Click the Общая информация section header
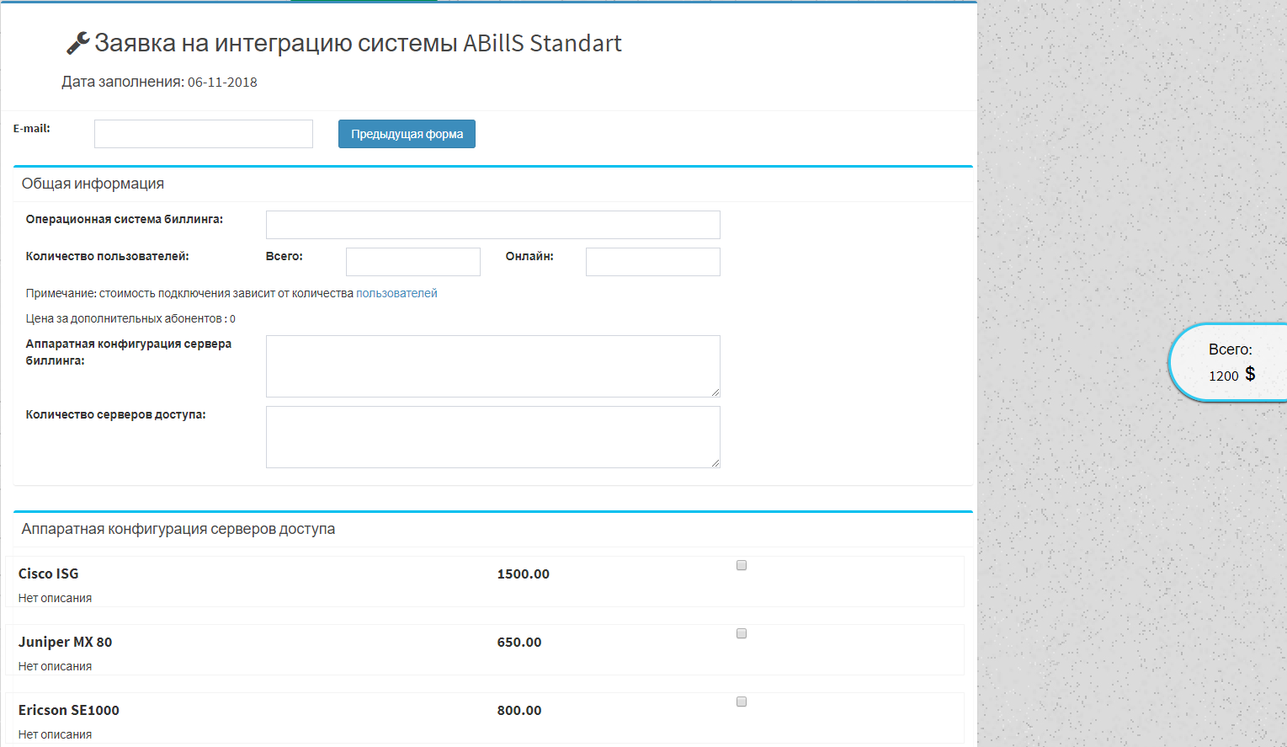 click(93, 184)
